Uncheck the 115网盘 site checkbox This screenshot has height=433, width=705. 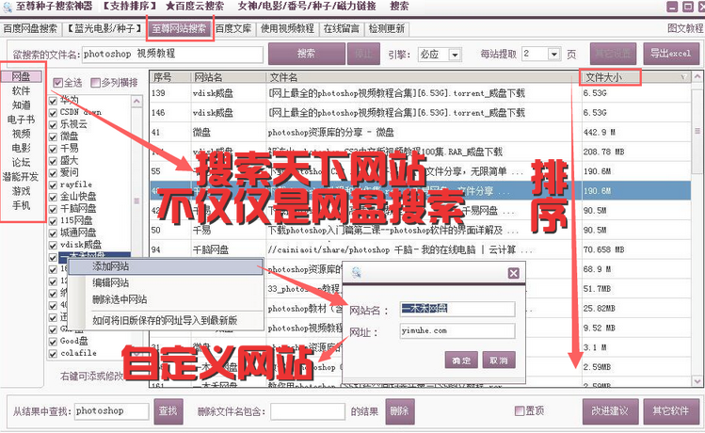[x=53, y=221]
